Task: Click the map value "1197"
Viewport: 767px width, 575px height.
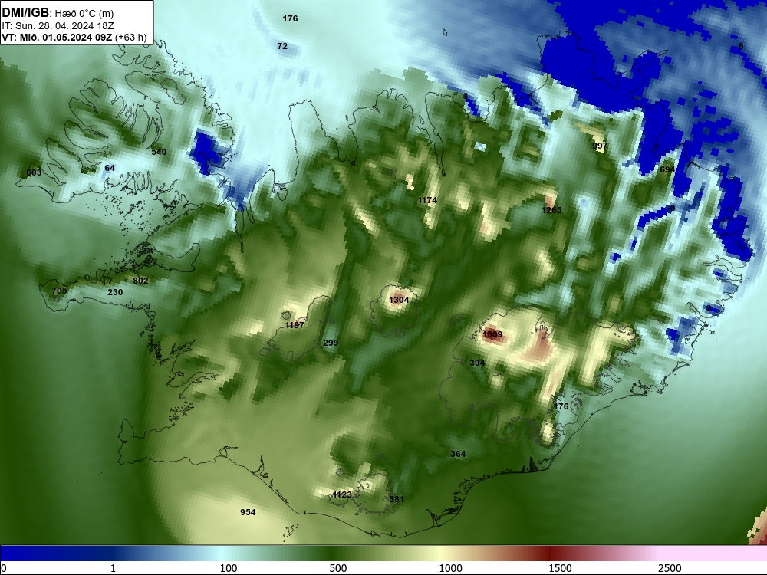Action: click(x=295, y=325)
